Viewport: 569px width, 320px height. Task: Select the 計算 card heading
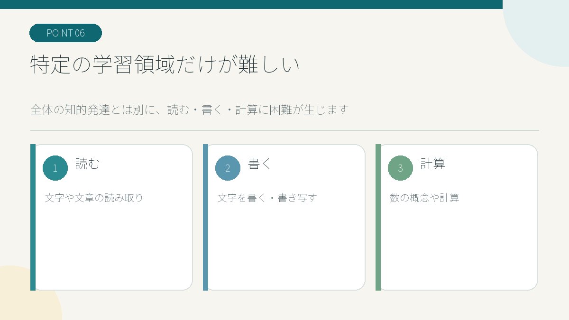coord(433,164)
